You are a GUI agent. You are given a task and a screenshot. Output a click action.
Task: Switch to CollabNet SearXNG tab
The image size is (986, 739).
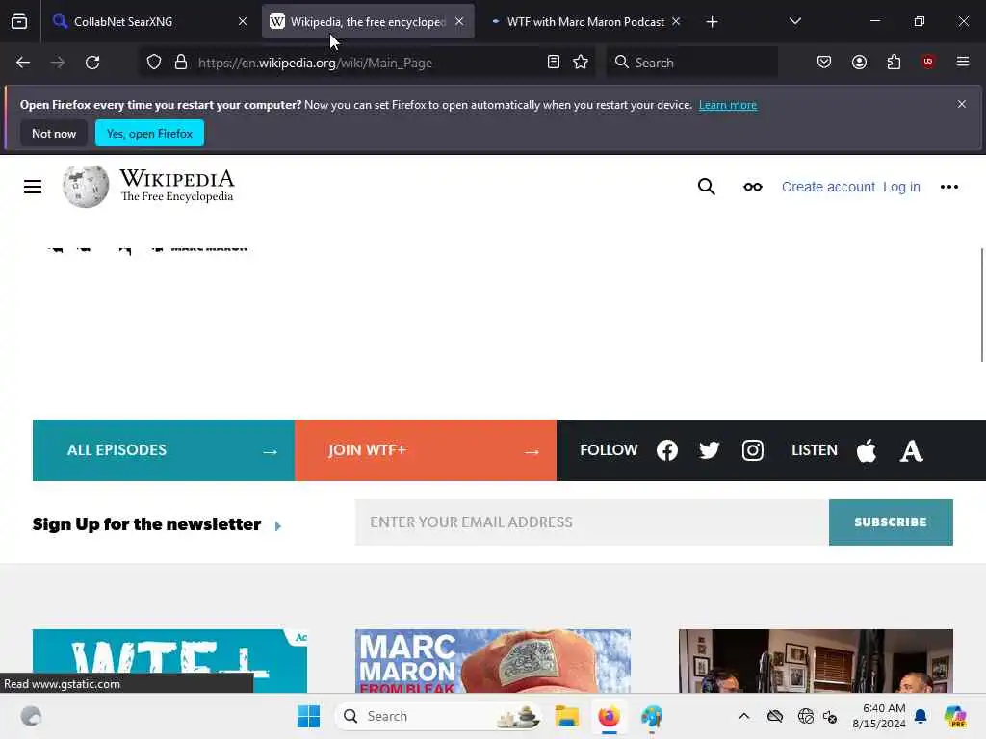(x=149, y=21)
